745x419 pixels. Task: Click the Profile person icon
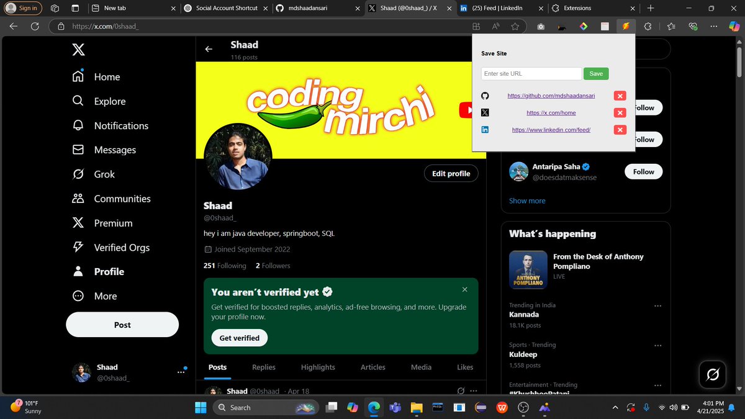click(x=78, y=271)
